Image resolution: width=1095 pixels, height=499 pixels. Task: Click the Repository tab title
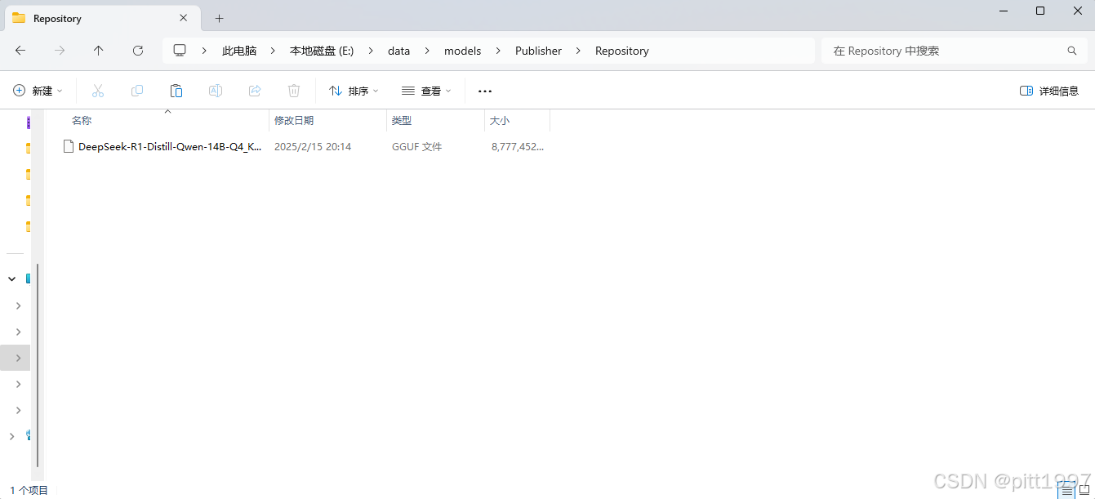point(57,18)
